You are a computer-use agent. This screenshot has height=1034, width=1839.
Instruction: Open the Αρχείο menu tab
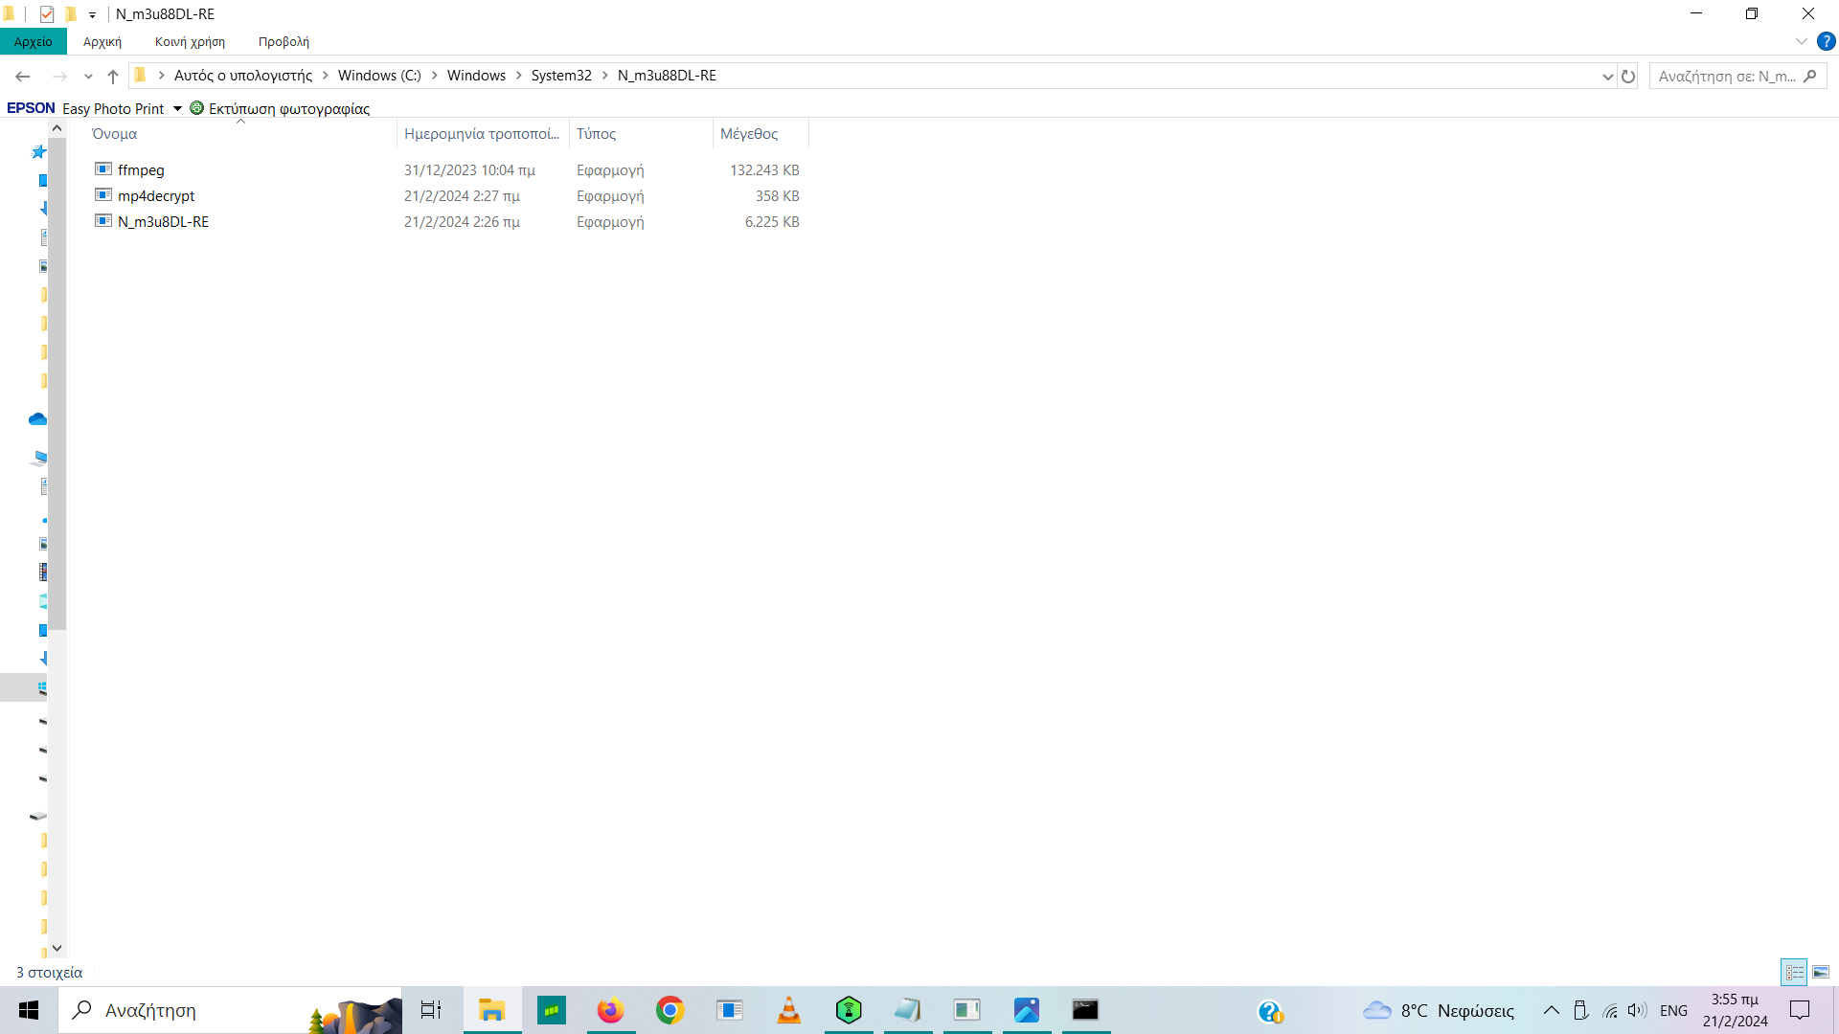34,41
